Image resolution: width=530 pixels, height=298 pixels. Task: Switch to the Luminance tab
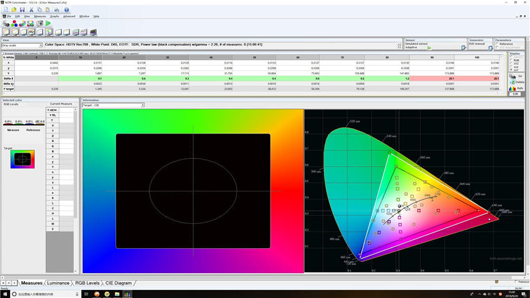tap(58, 283)
